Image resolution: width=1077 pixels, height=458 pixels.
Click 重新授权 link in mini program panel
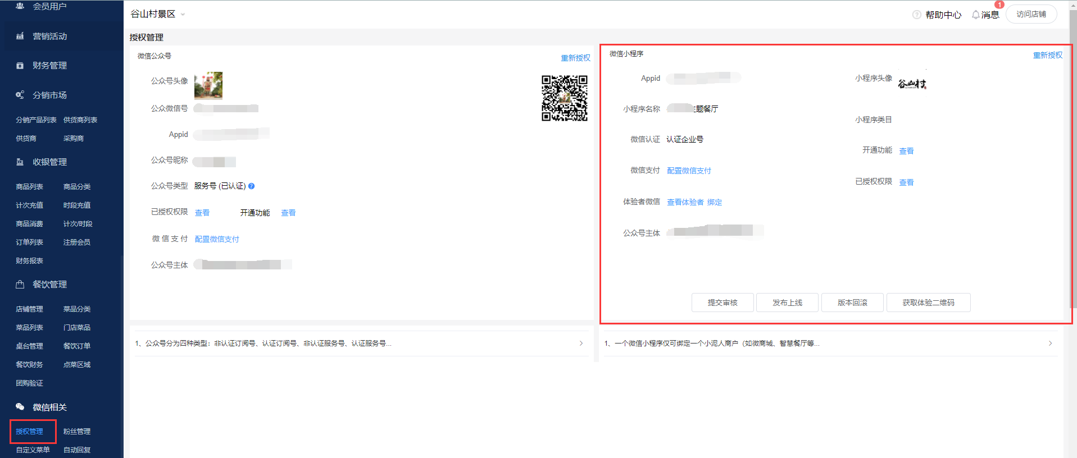[x=1047, y=55]
